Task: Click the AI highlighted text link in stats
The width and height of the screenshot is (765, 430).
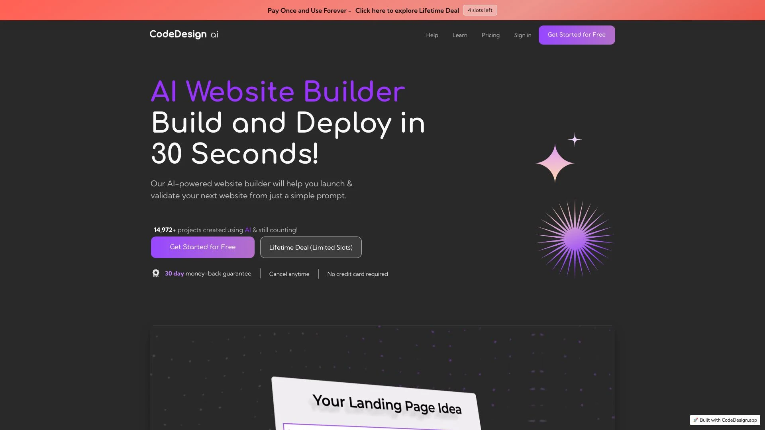Action: 247,229
